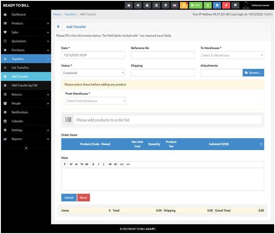Expand the Quotations sidebar menu
The width and height of the screenshot is (275, 234).
point(26,41)
